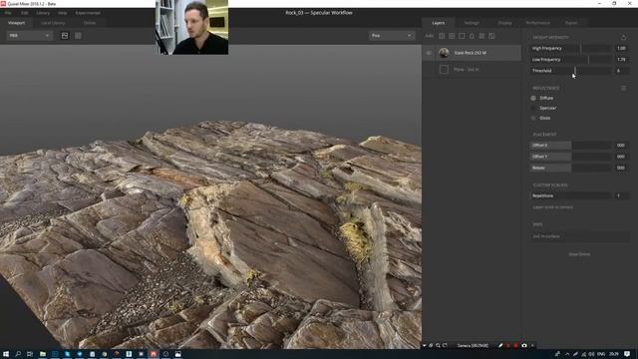The width and height of the screenshot is (638, 359).
Task: Open the mesh type dropdown above viewport
Action: coord(392,36)
